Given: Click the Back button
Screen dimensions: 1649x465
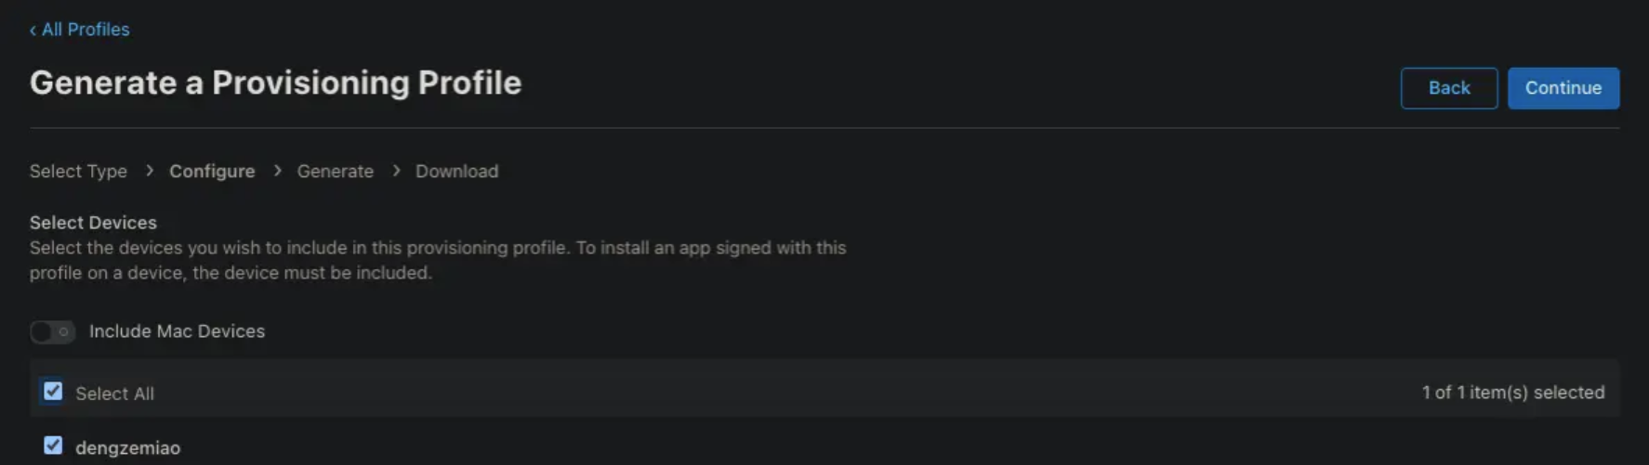Looking at the screenshot, I should [1448, 88].
